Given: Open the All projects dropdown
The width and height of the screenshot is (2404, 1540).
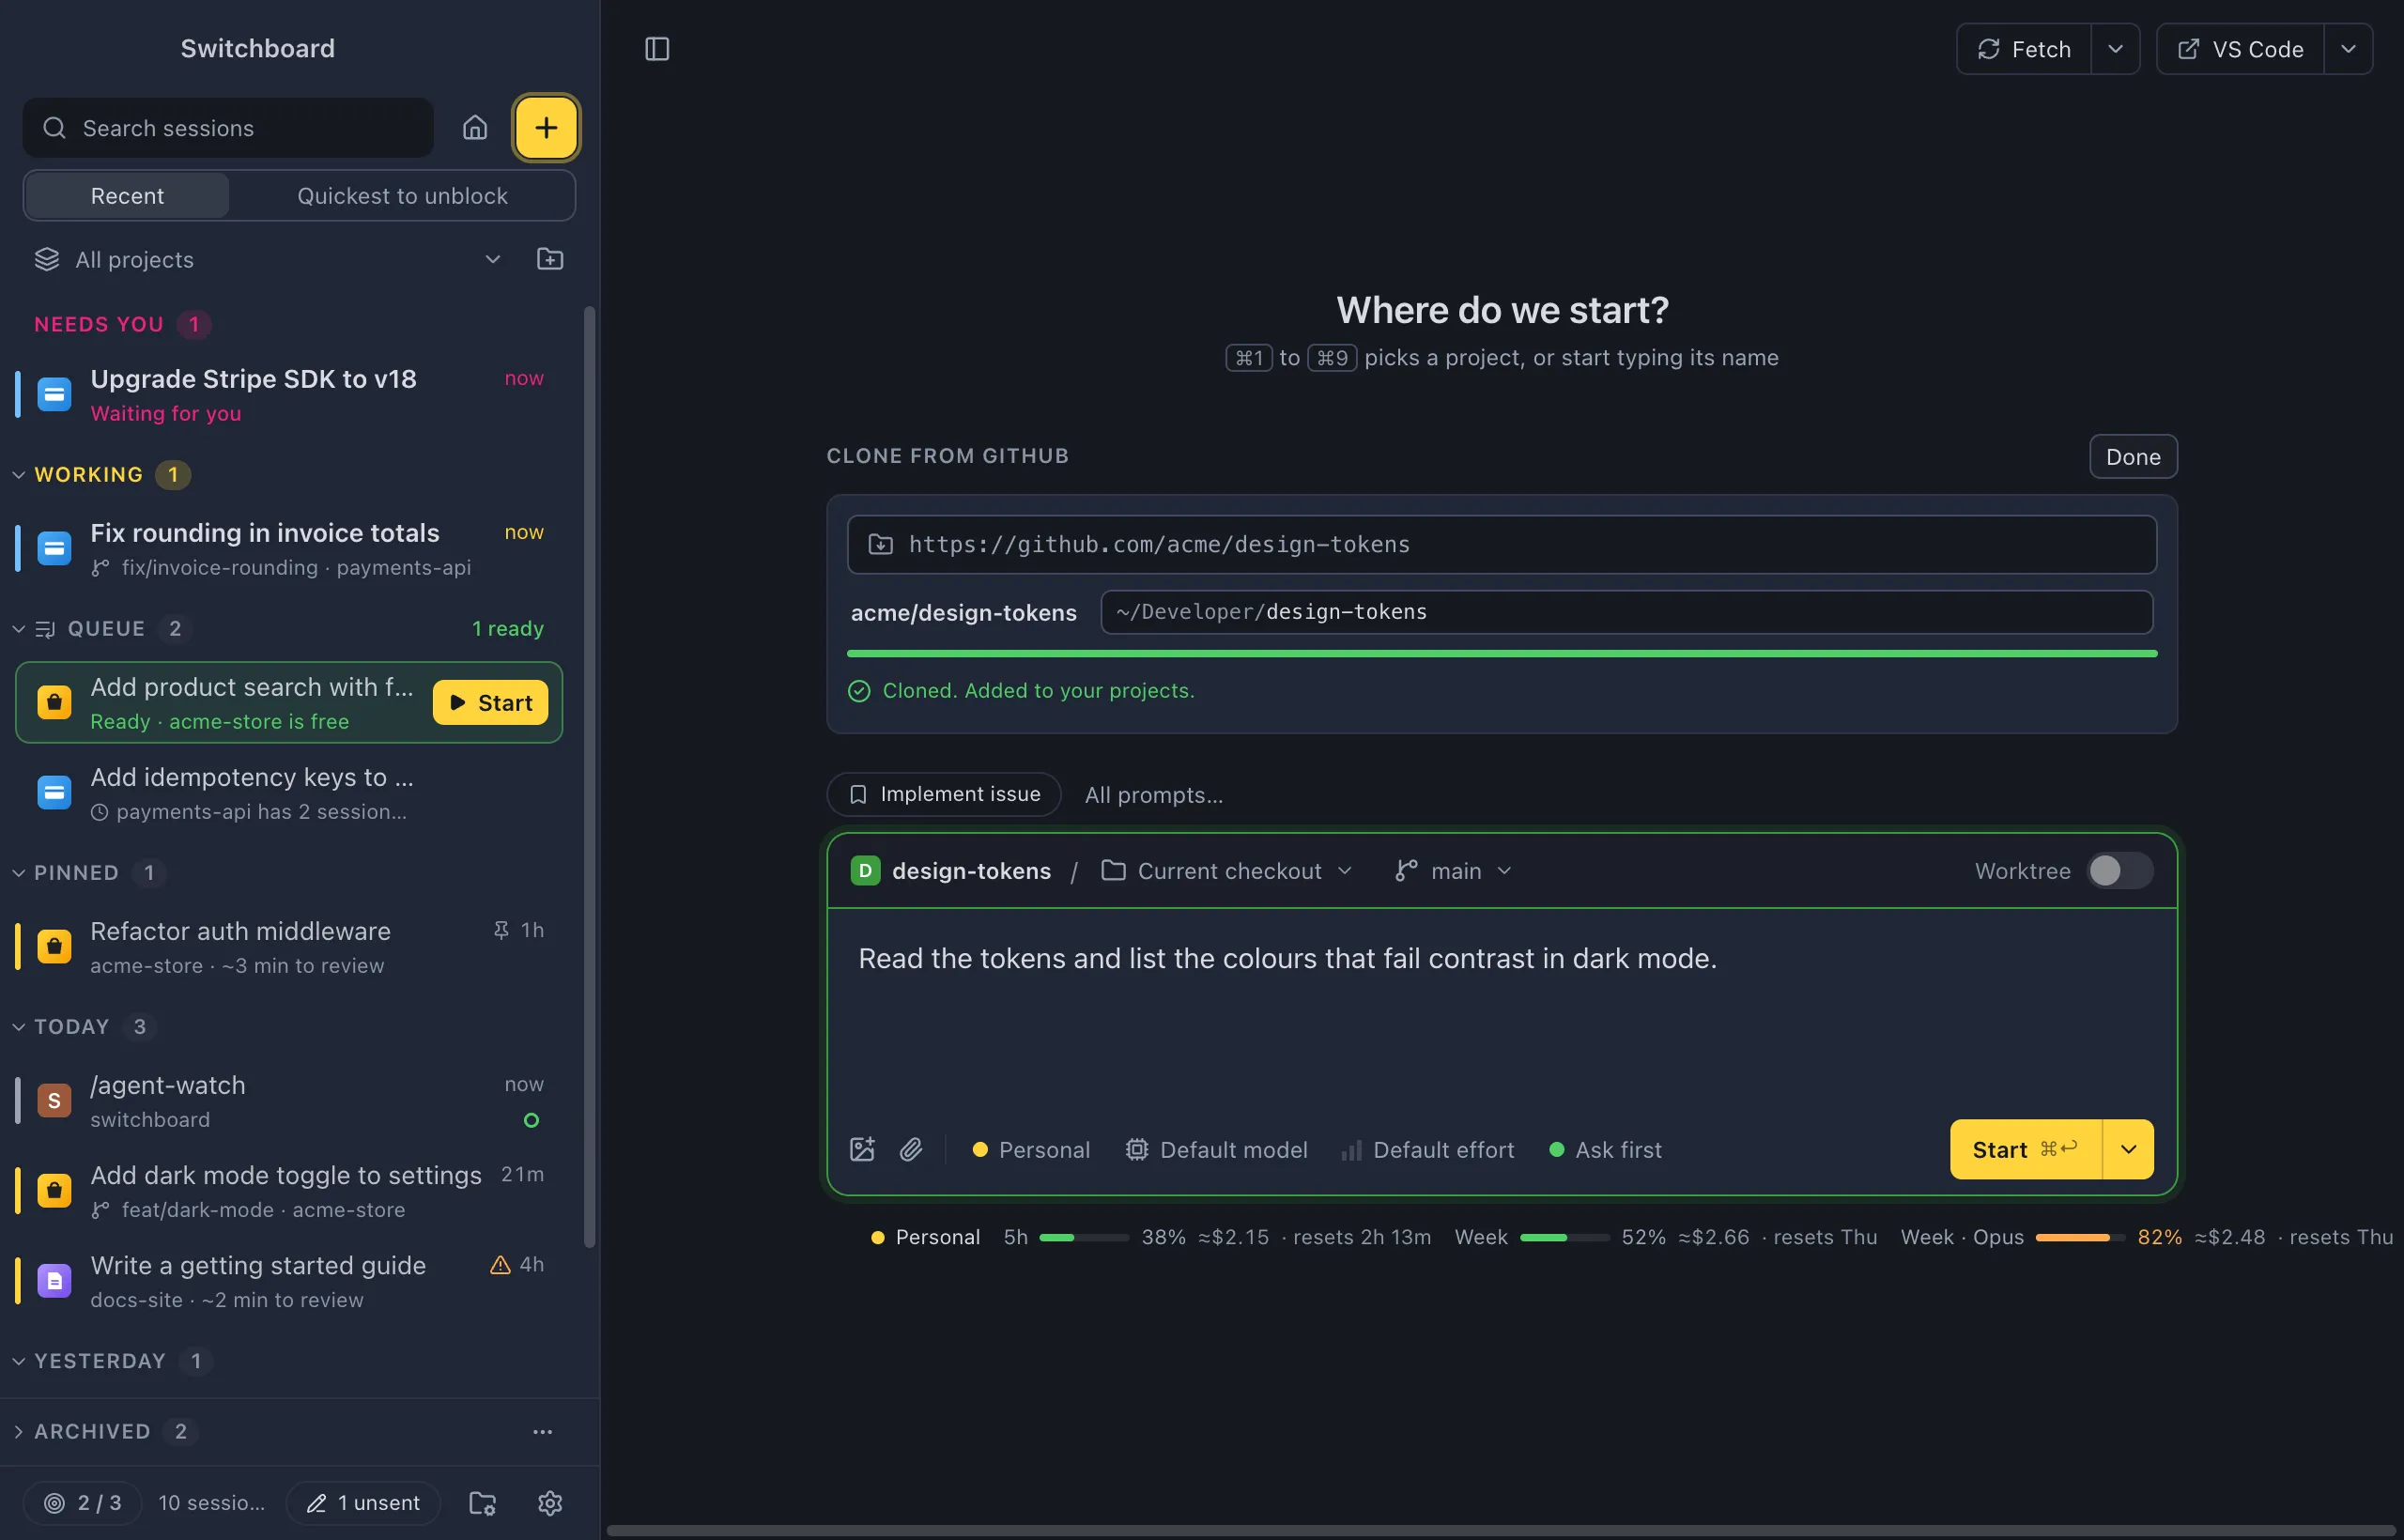Looking at the screenshot, I should pos(268,259).
